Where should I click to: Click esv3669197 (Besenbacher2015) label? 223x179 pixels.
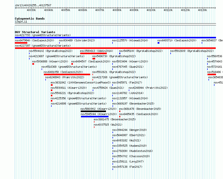tap(133, 104)
